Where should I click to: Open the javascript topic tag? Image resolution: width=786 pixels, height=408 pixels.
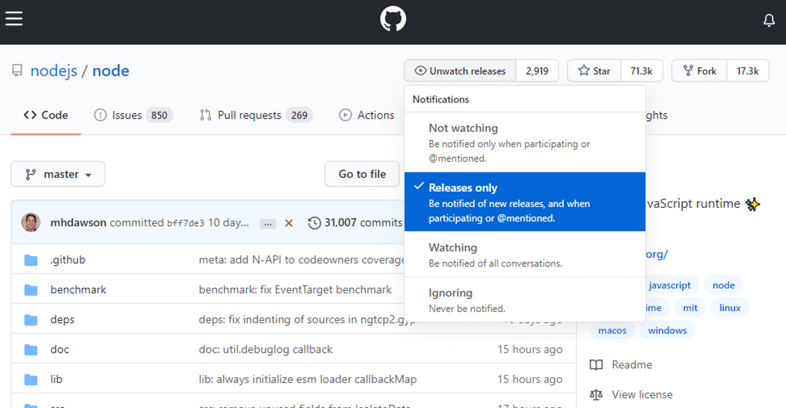pos(671,285)
